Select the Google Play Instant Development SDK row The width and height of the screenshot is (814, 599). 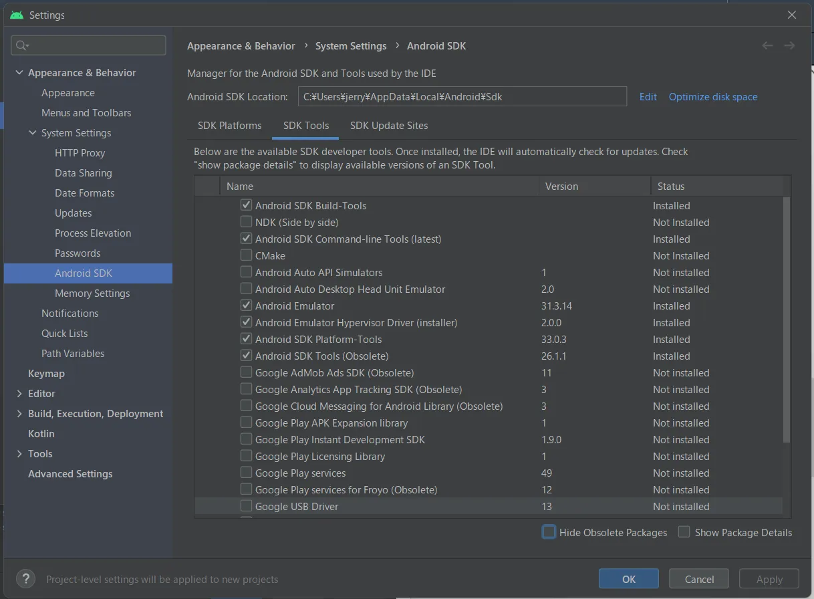[x=489, y=439]
